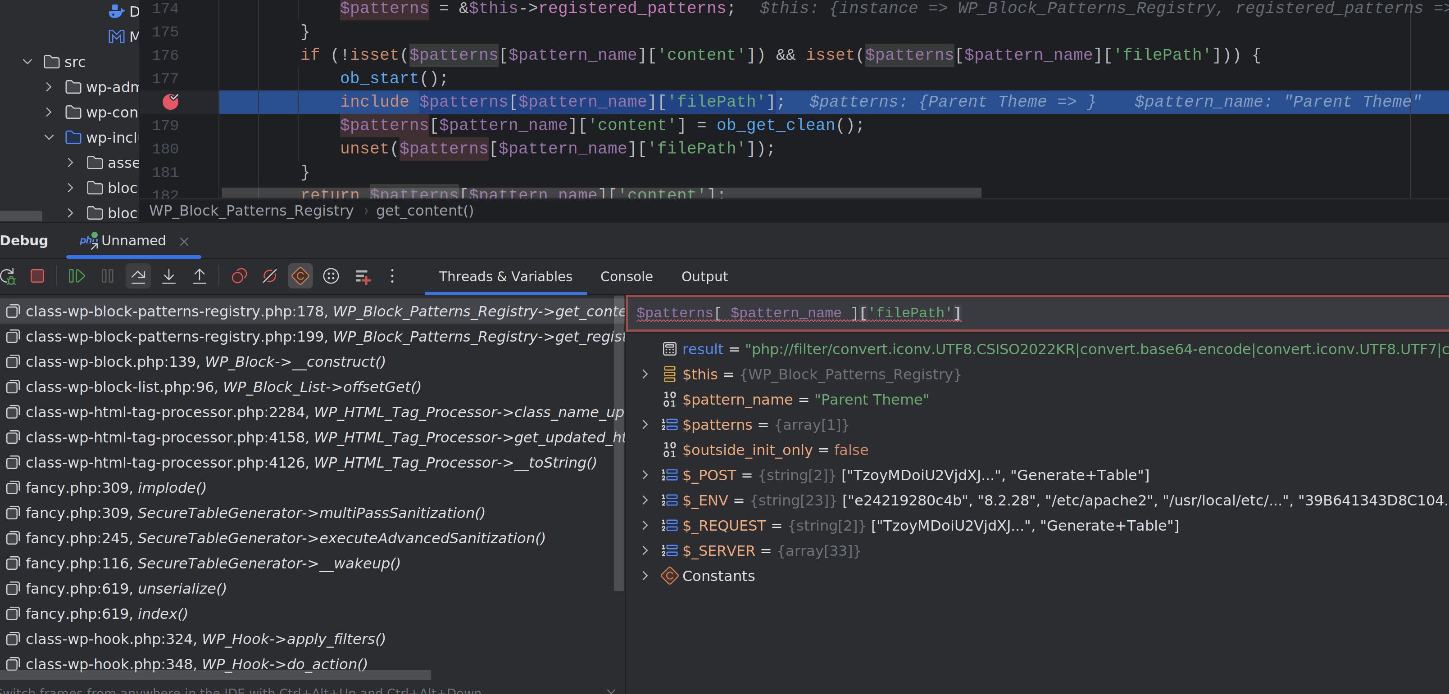
Task: Click WP_Block_Patterns_Registry breadcrumb
Action: (x=251, y=211)
